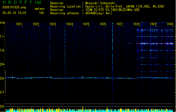Click the 1926 time marker

103,24
